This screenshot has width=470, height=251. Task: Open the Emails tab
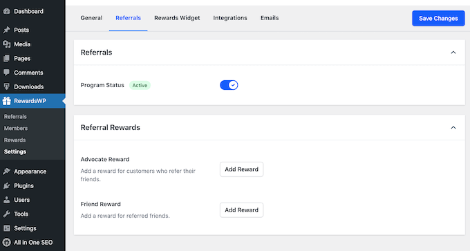click(x=270, y=18)
